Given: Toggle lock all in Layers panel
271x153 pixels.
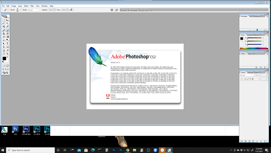Looking at the screenshot, I should (253, 79).
